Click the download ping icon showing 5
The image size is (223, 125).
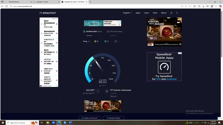coord(105,41)
